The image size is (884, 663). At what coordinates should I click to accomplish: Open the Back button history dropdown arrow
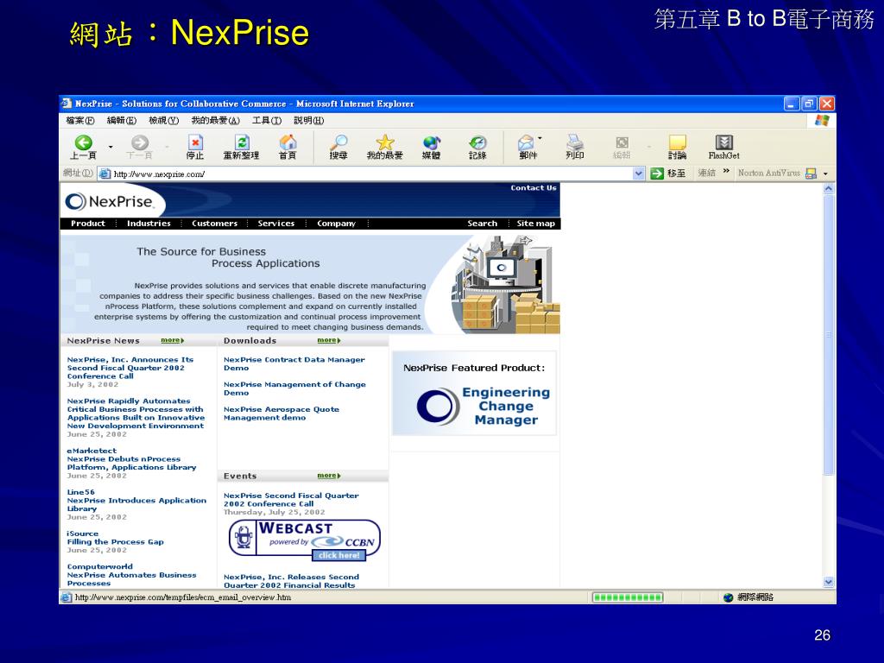pyautogui.click(x=110, y=147)
